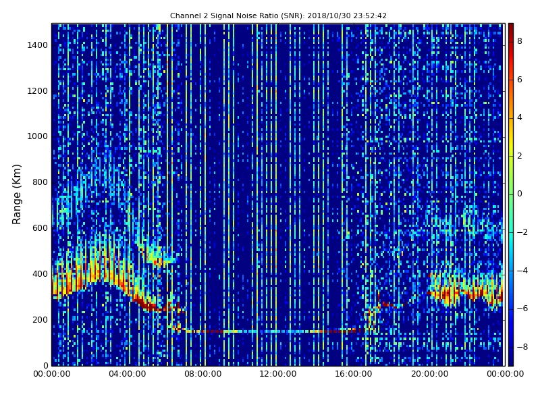This screenshot has height=405, width=540.
Task: Click the colorbar tick label '−8'
Action: (x=522, y=347)
